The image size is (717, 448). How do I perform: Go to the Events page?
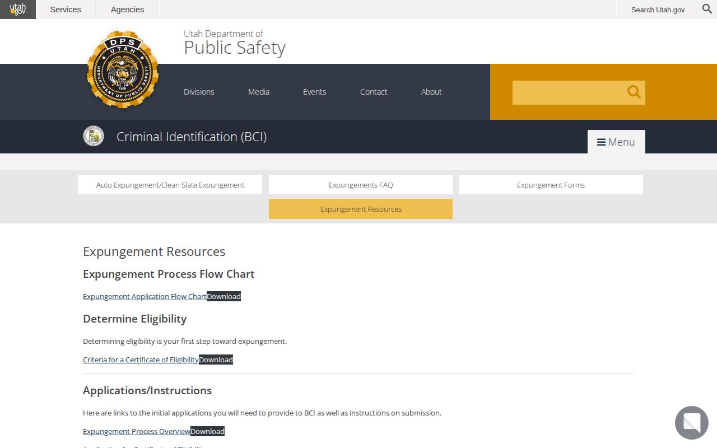[314, 92]
